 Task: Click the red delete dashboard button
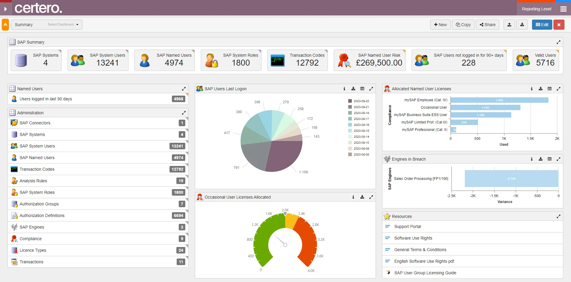(559, 25)
